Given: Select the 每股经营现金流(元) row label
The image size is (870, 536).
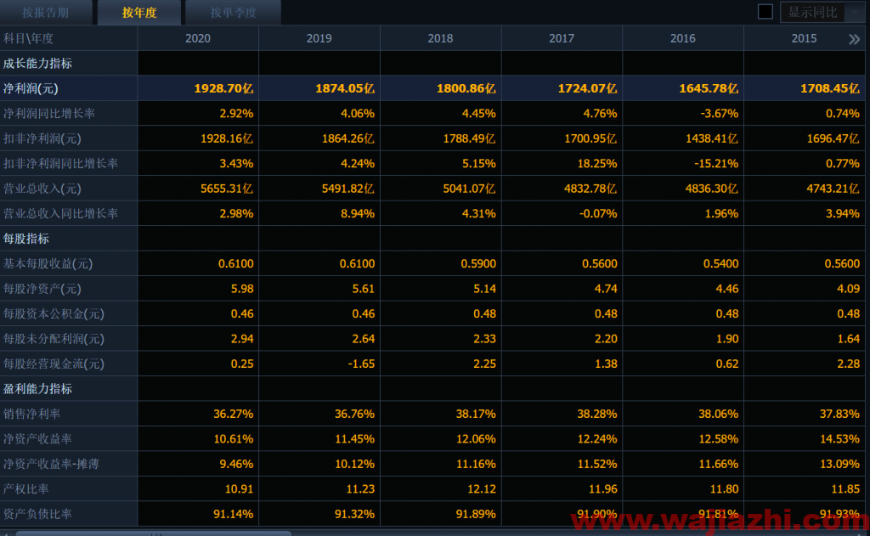Looking at the screenshot, I should click(54, 364).
